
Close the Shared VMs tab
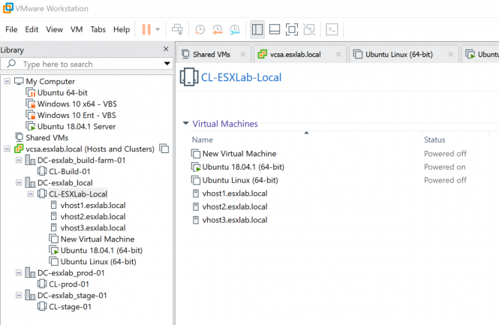tap(243, 55)
